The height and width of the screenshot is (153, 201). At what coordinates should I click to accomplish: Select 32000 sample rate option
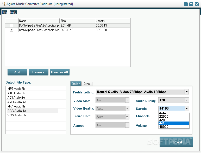click(174, 120)
